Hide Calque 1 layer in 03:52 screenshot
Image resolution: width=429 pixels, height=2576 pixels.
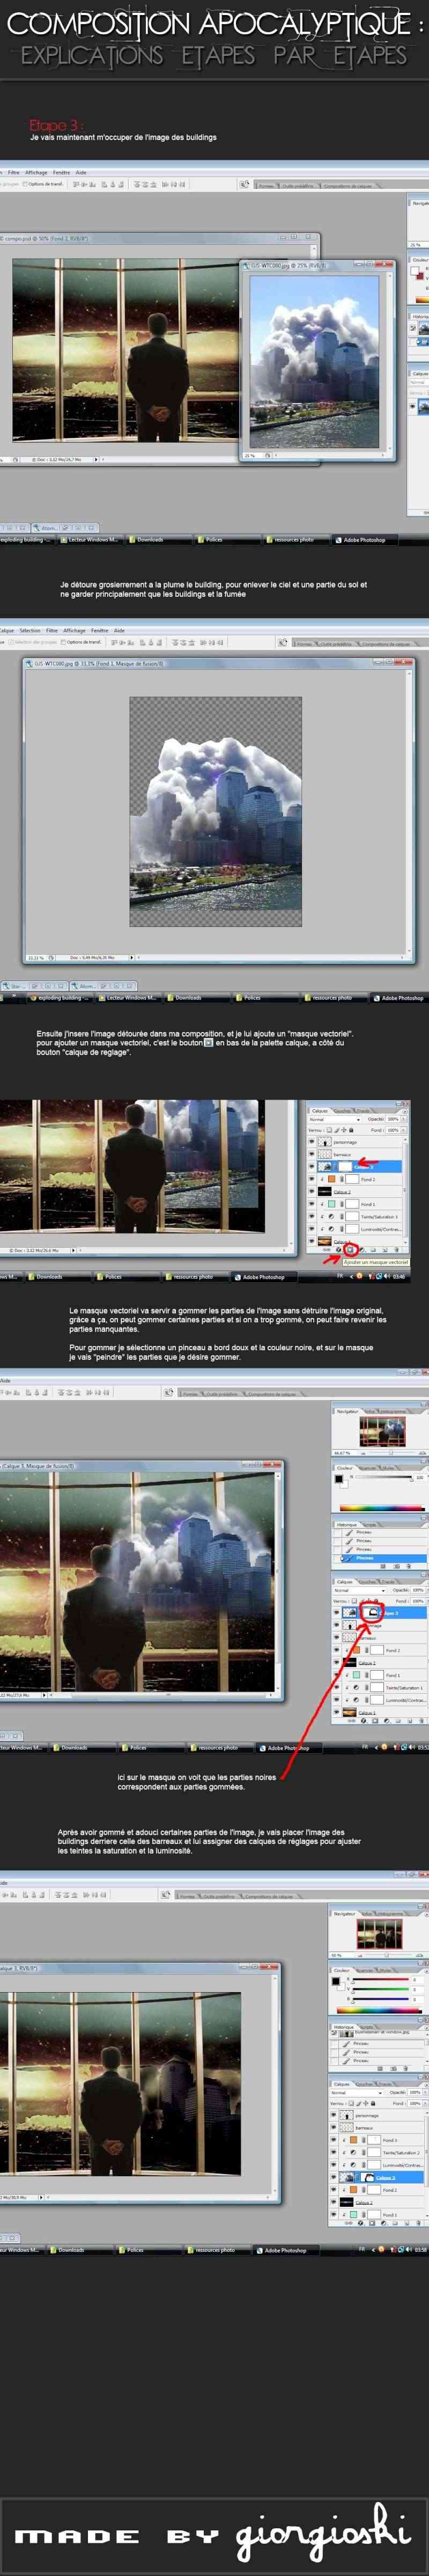[x=337, y=1712]
